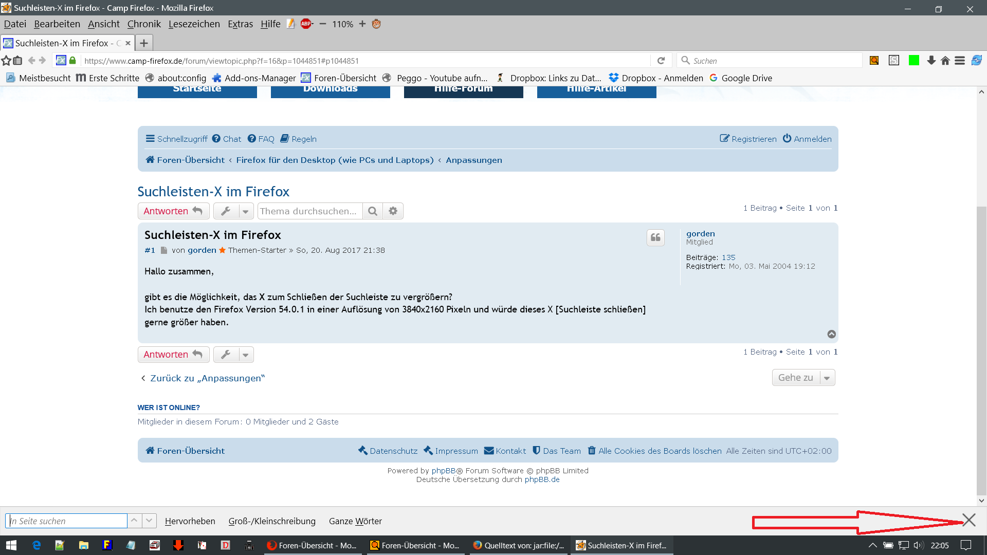Open the Lesezeichen menu

194,24
